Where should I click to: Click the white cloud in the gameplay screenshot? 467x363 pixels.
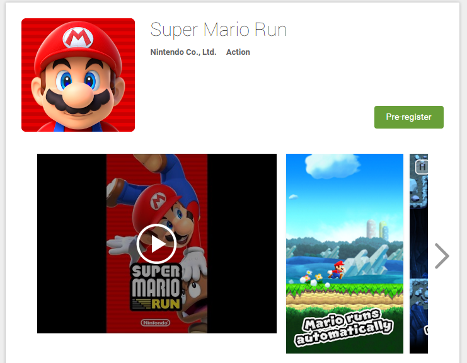coord(332,166)
